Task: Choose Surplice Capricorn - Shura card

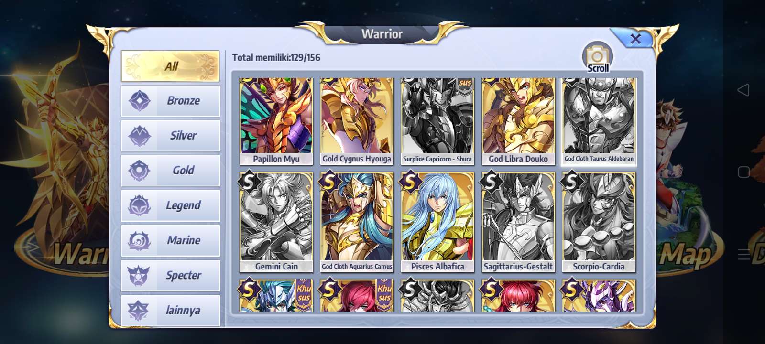Action: click(x=437, y=121)
